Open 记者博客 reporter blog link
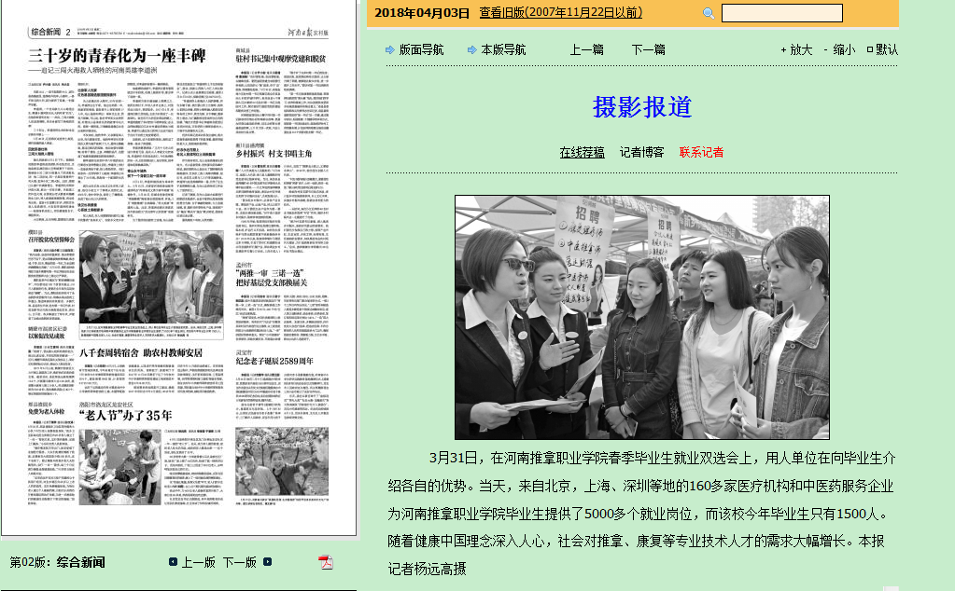Viewport: 955px width, 591px height. 641,152
